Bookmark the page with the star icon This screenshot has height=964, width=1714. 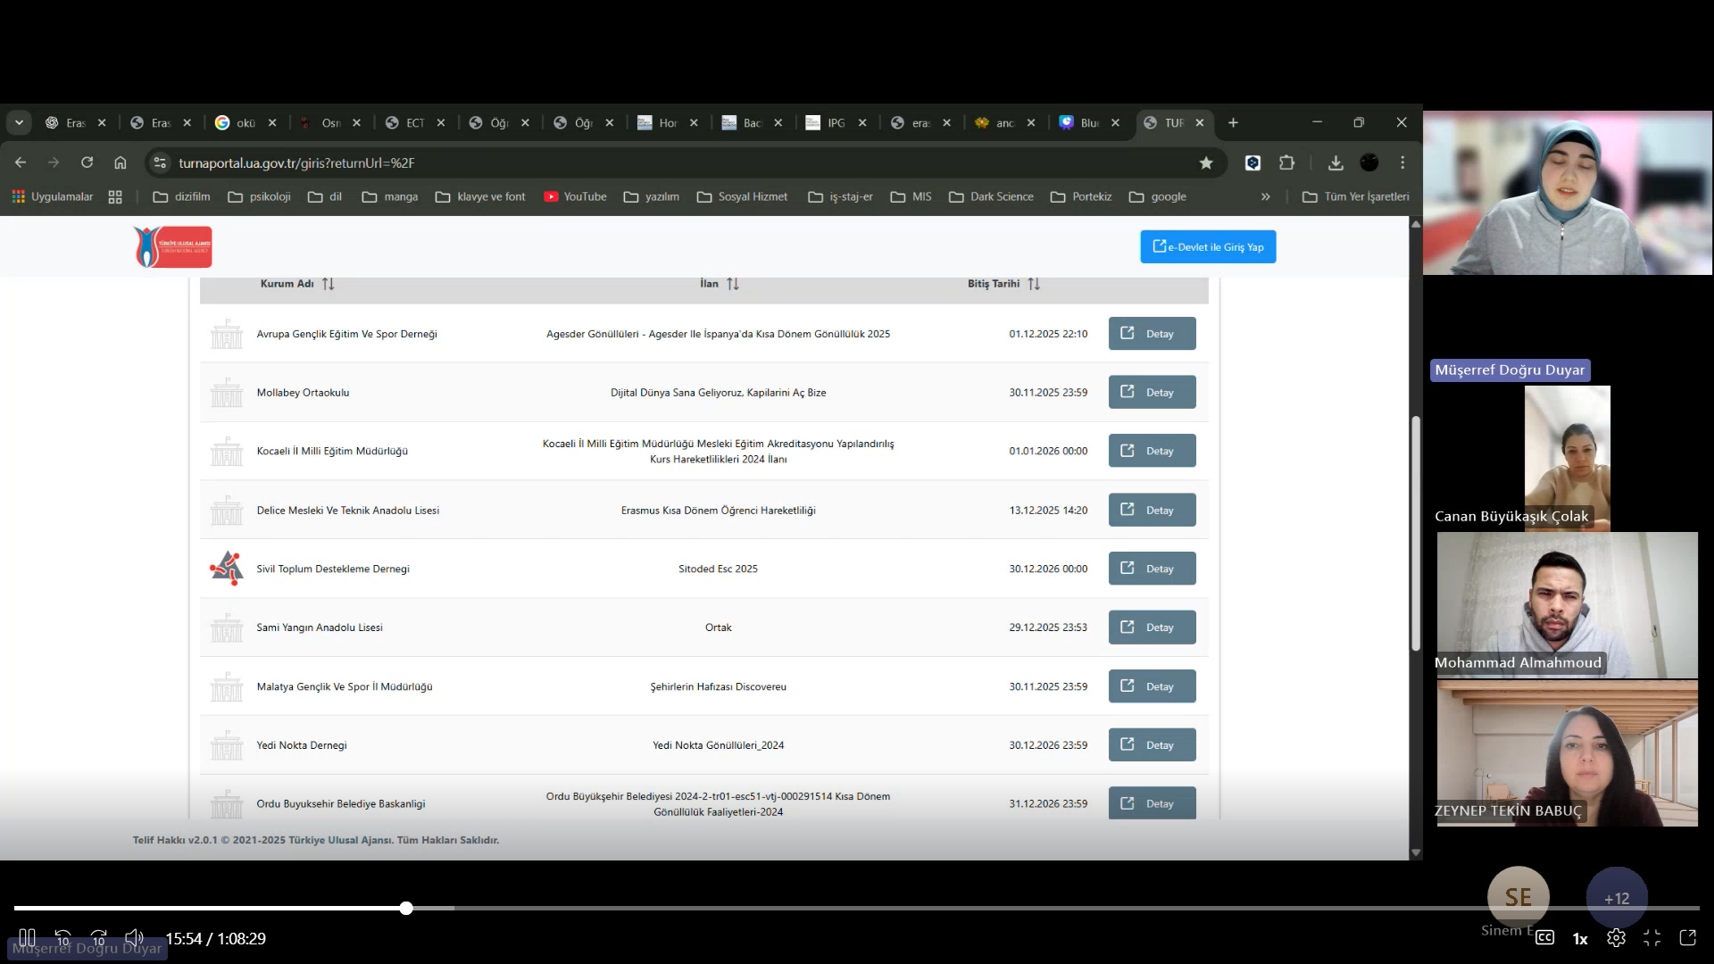1206,162
